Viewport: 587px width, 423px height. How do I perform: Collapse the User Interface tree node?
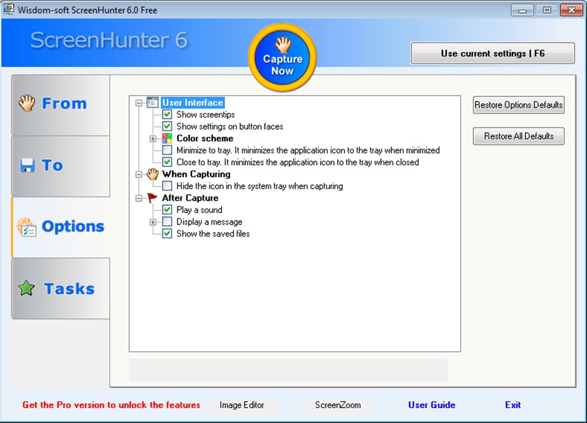pyautogui.click(x=138, y=103)
